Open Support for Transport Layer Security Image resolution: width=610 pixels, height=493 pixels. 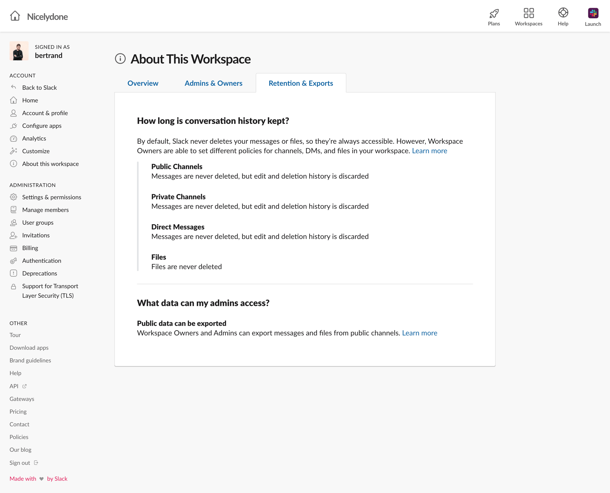pos(50,291)
